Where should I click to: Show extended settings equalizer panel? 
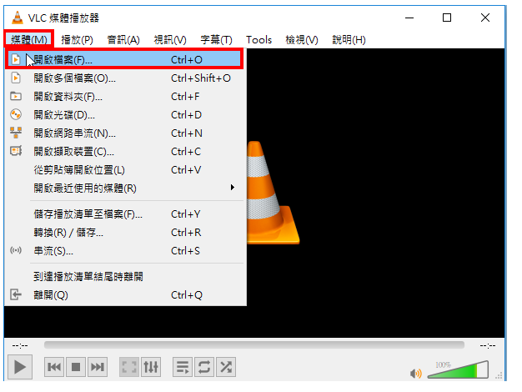coord(151,367)
